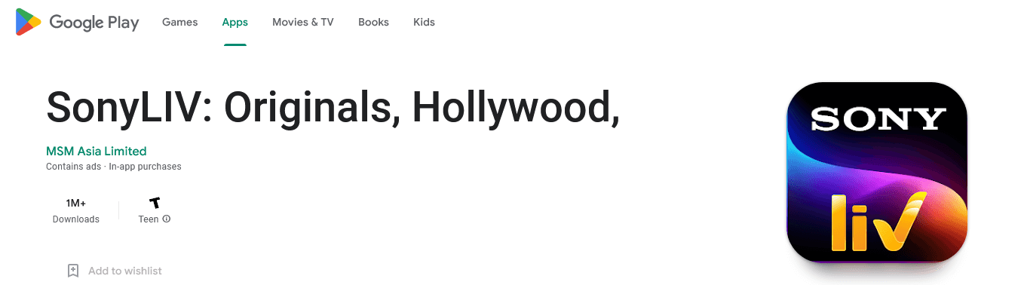
Task: Go to the Books tab
Action: (374, 22)
